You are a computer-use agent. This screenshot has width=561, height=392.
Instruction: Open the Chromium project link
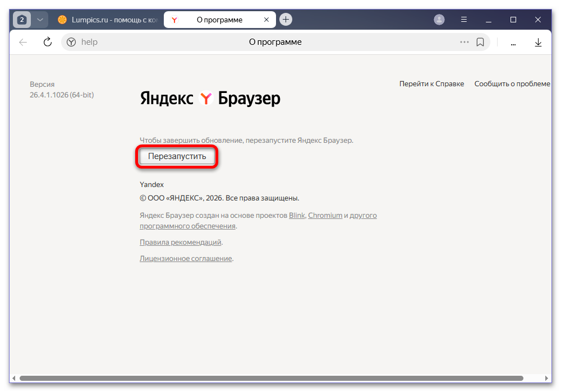point(325,215)
